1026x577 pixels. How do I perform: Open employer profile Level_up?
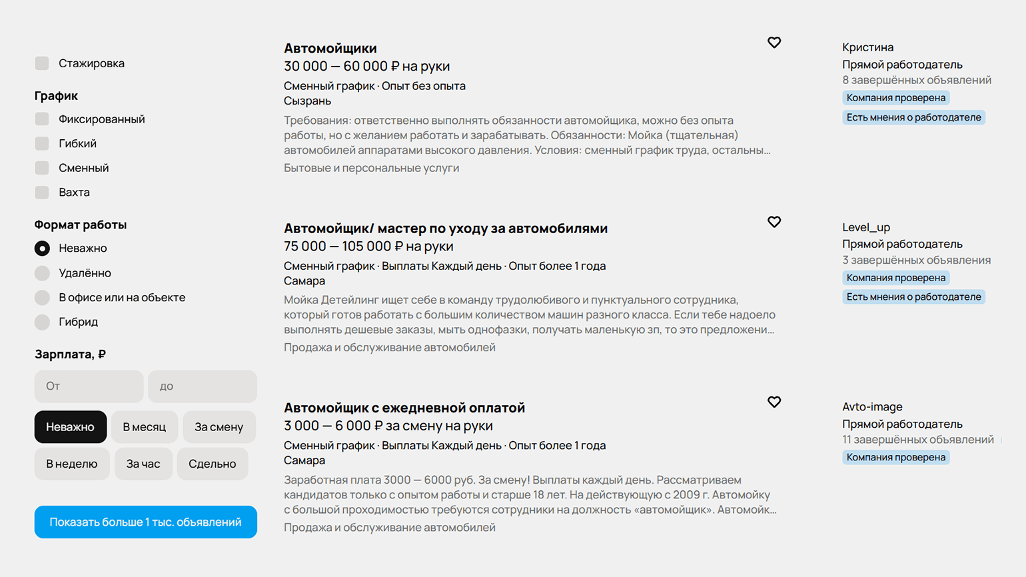pyautogui.click(x=865, y=227)
